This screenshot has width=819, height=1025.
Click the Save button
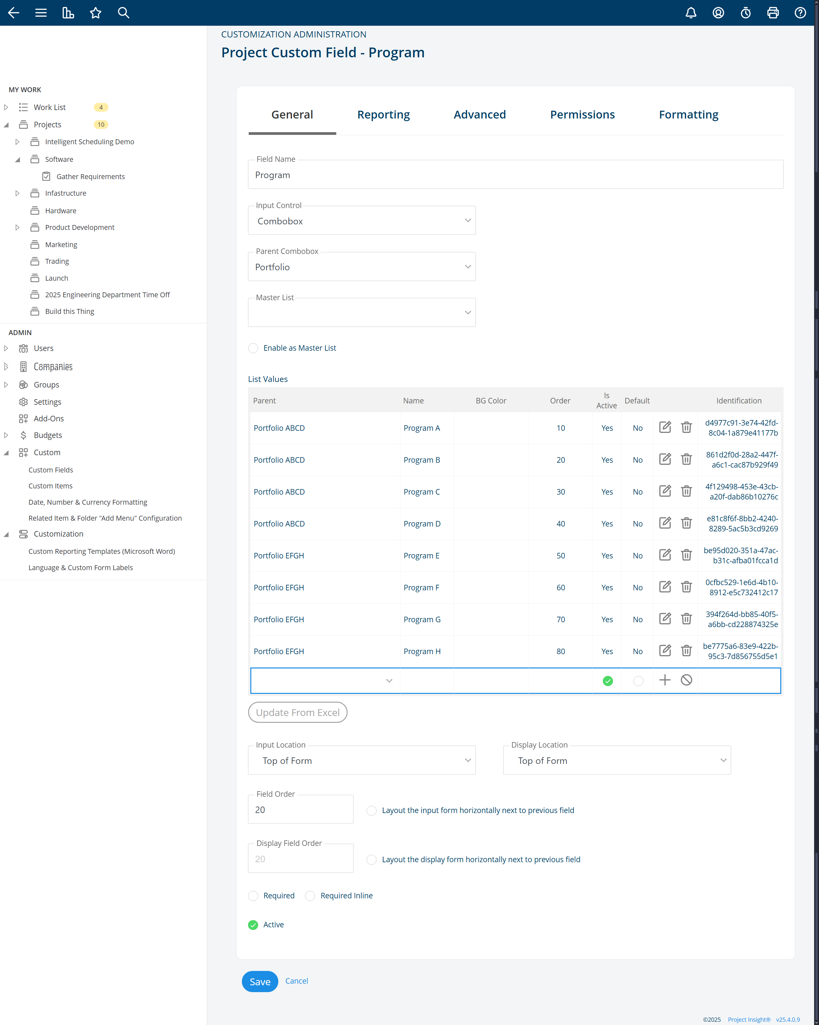click(260, 981)
